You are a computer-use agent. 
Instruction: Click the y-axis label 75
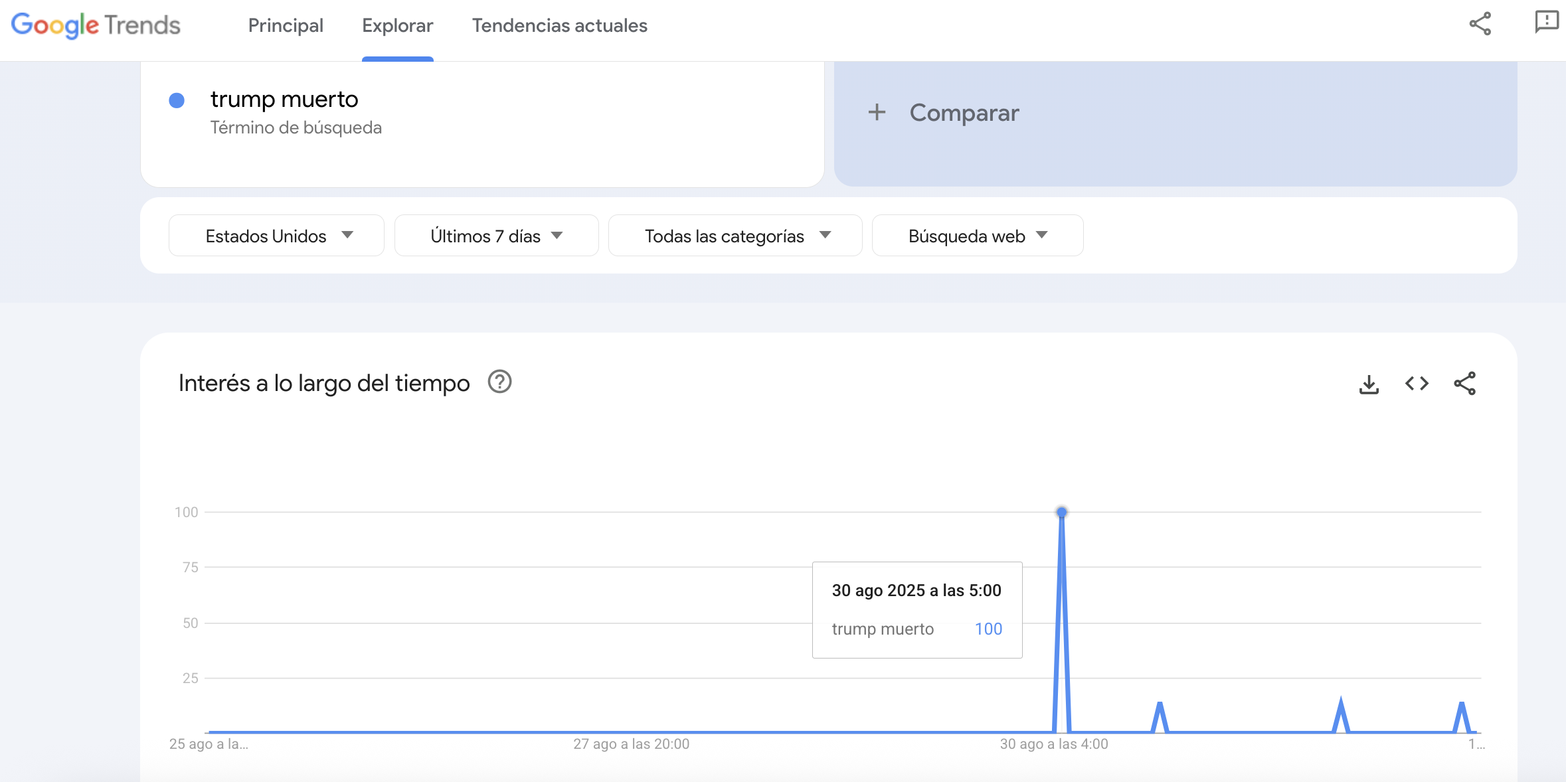191,568
